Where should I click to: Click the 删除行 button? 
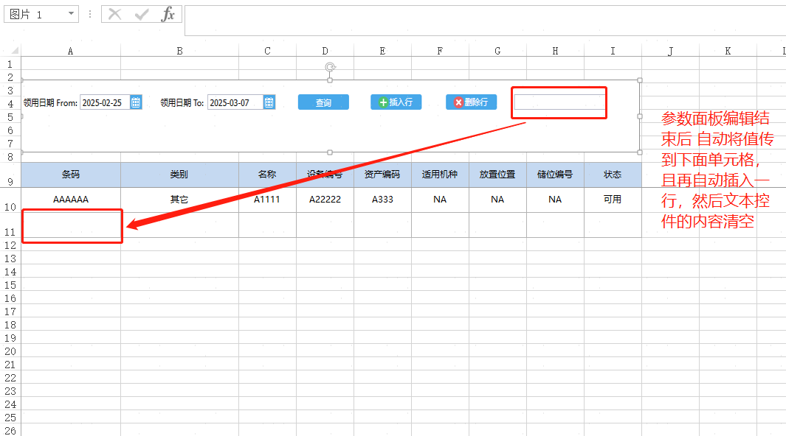[471, 102]
